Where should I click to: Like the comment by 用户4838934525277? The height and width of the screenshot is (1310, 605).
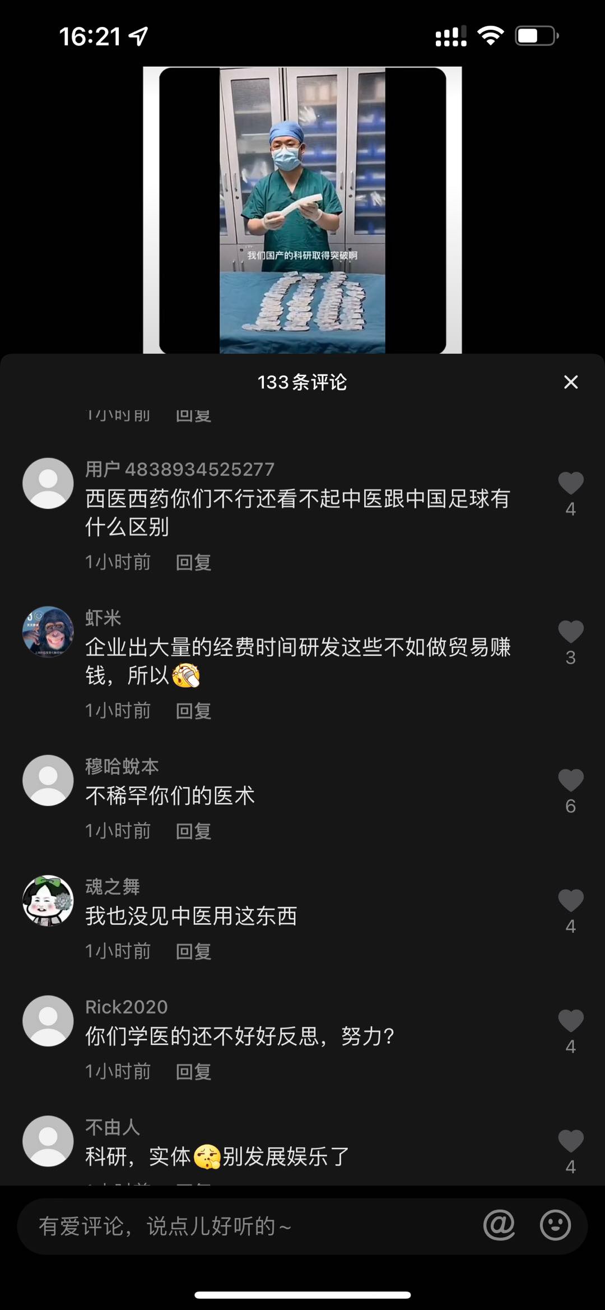570,483
